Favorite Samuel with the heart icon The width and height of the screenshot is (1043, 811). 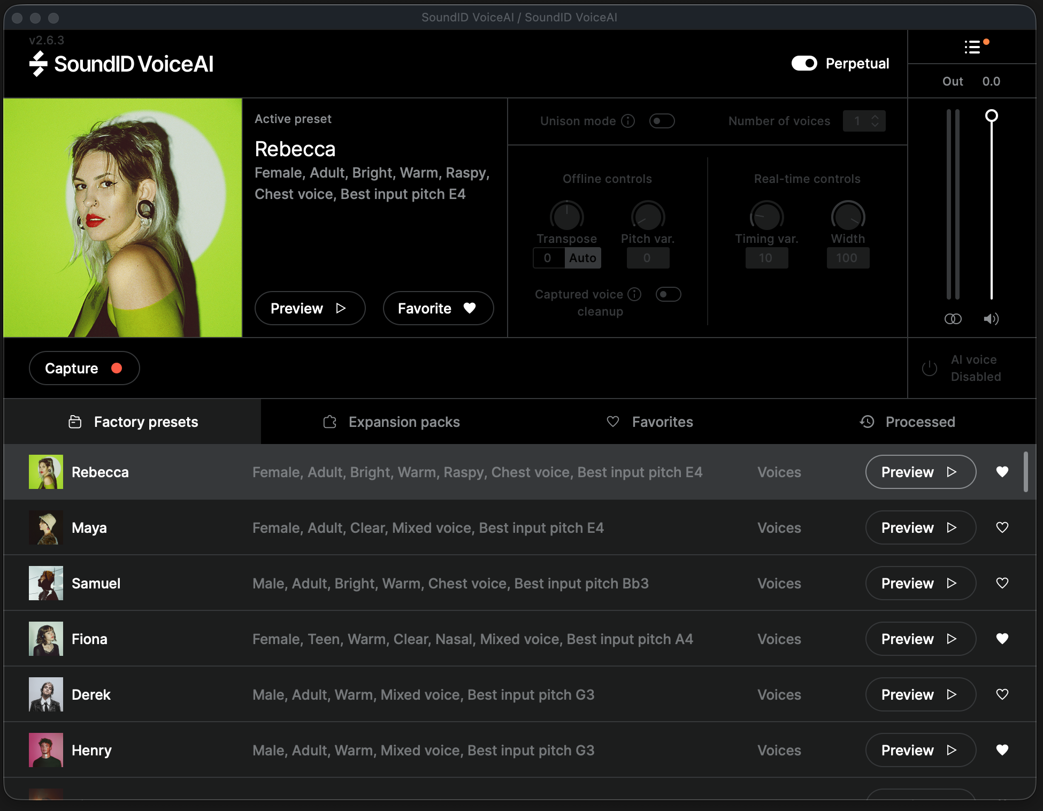[1002, 583]
